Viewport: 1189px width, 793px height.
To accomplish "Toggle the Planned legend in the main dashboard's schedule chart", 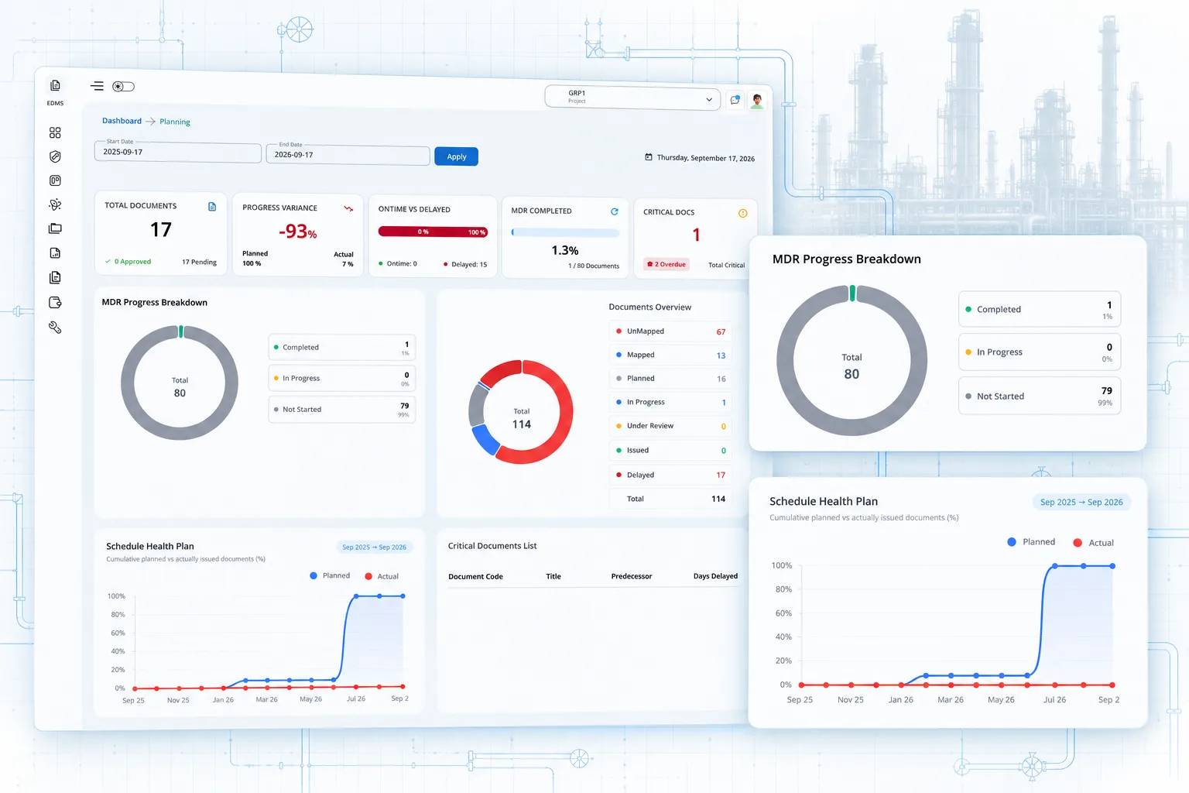I will (330, 575).
